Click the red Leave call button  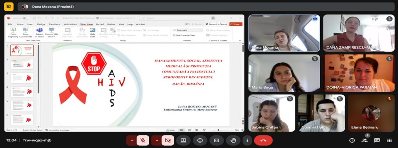pyautogui.click(x=263, y=140)
